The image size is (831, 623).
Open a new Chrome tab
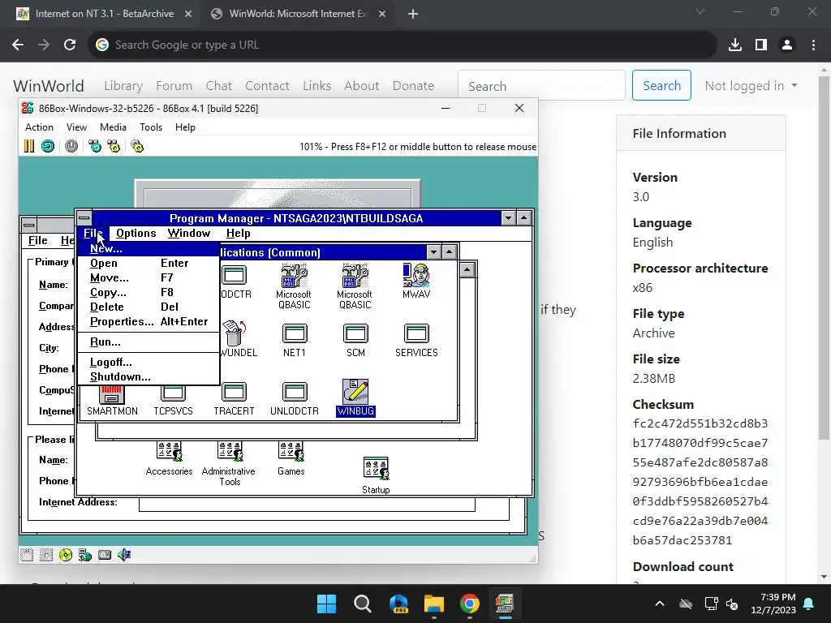[x=413, y=14]
